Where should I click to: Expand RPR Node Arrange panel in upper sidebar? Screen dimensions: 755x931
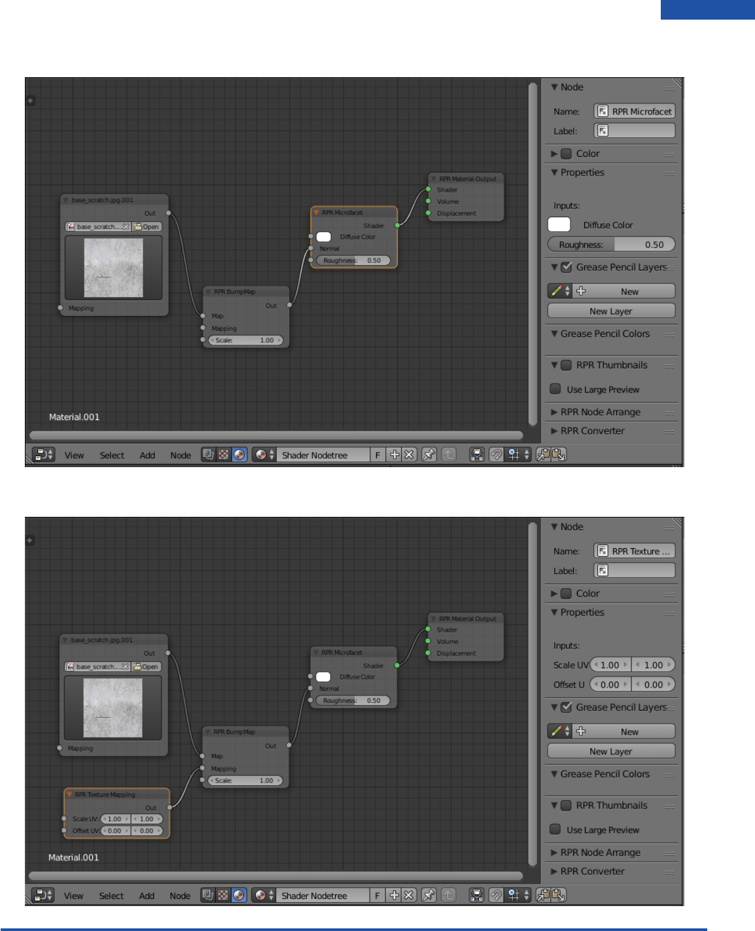pos(554,412)
